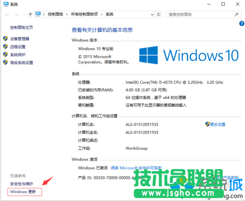Click the back navigation arrow
The height and width of the screenshot is (201, 245).
point(7,15)
